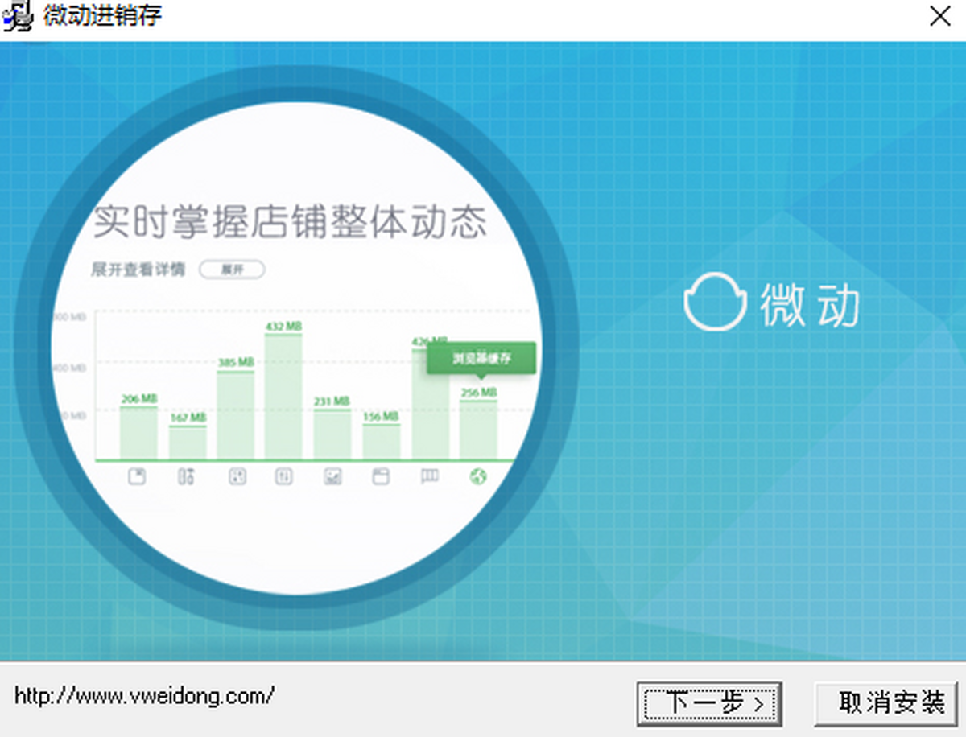Click the map icon under 426 MB bar

430,476
